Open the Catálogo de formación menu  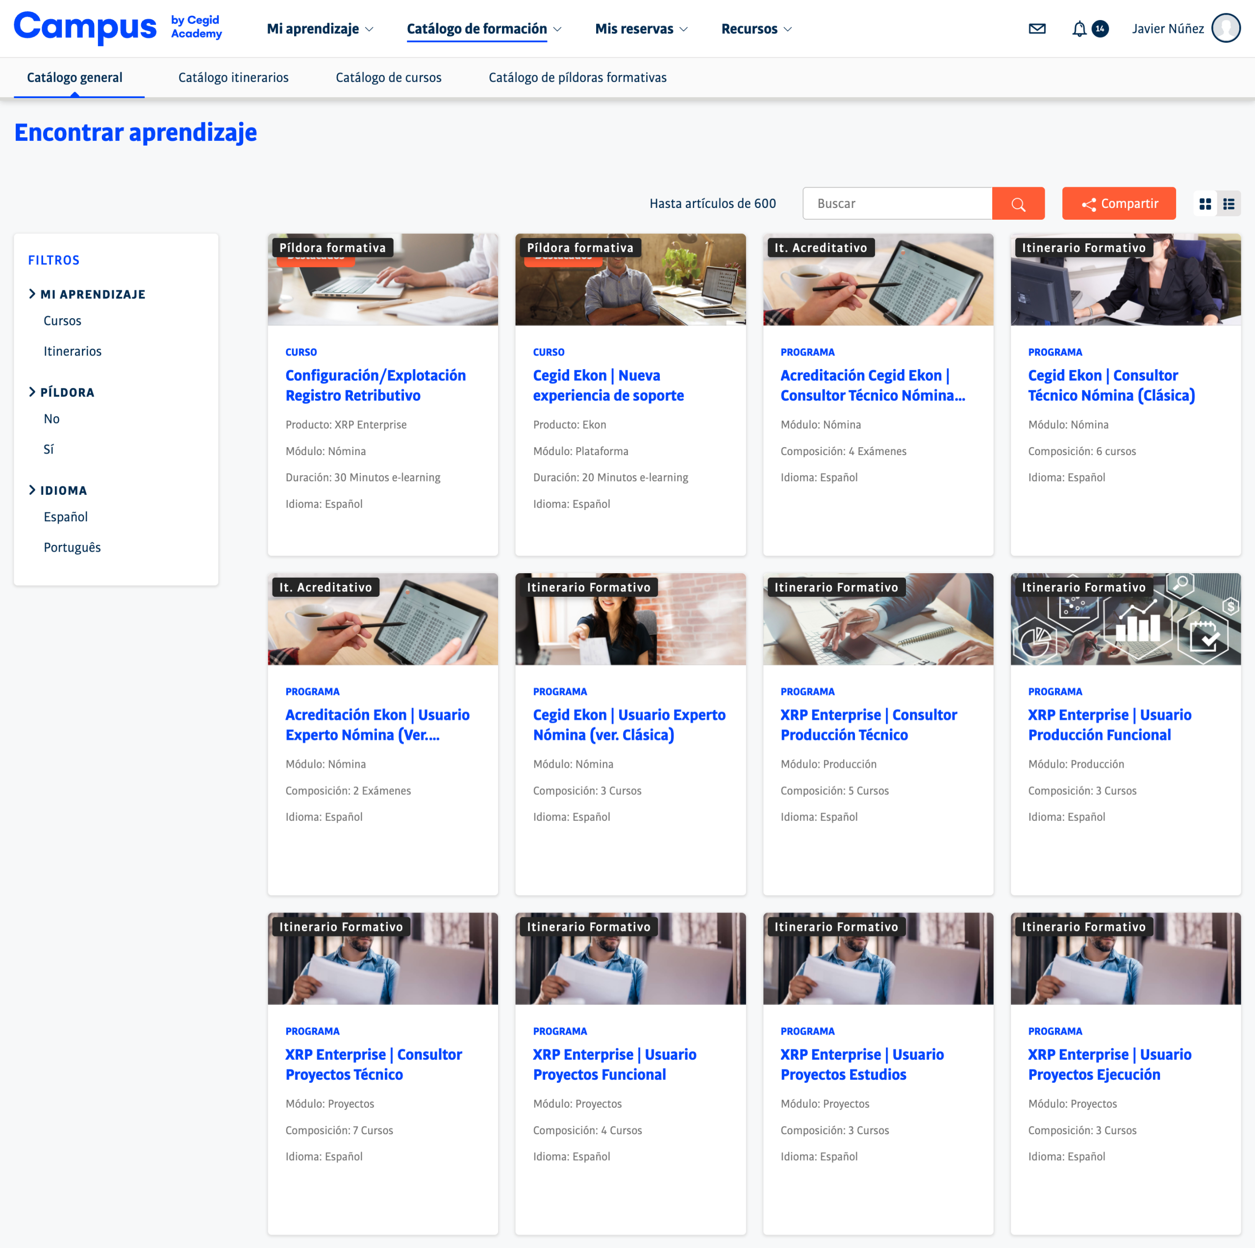click(x=484, y=28)
